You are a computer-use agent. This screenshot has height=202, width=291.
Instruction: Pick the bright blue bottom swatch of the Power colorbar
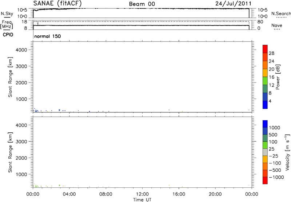[265, 105]
